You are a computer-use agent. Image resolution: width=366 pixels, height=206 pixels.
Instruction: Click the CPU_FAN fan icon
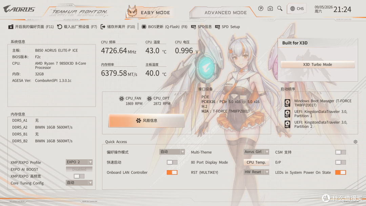click(121, 99)
